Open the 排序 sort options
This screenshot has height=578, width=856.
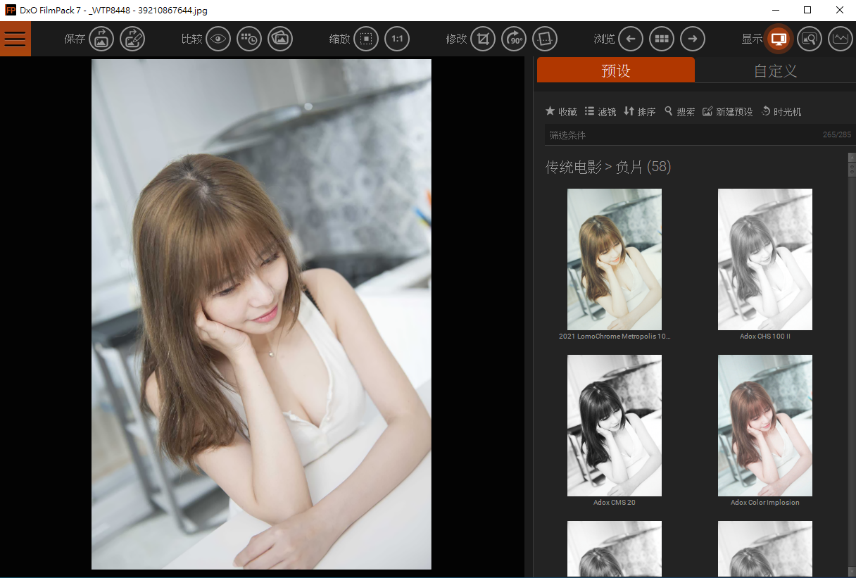coord(639,112)
